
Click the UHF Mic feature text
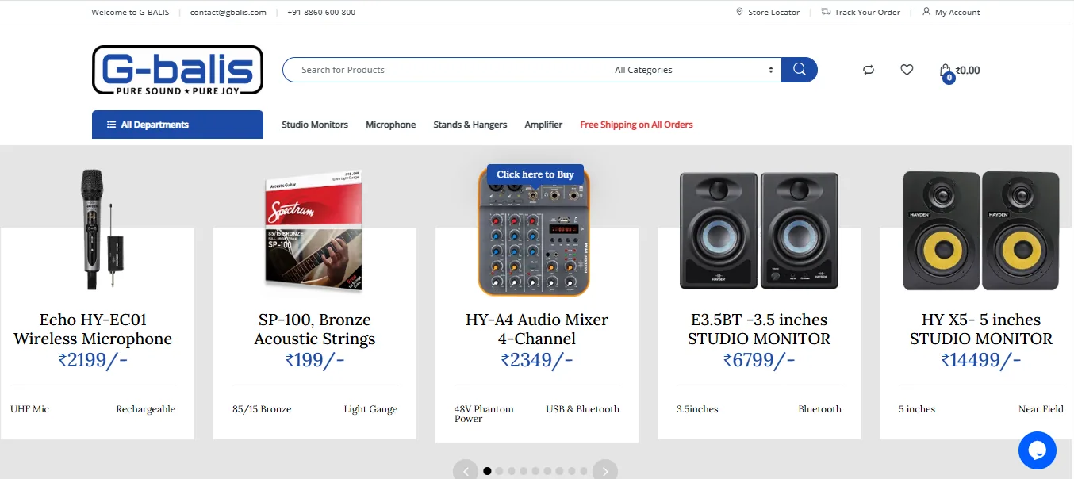[x=29, y=409]
